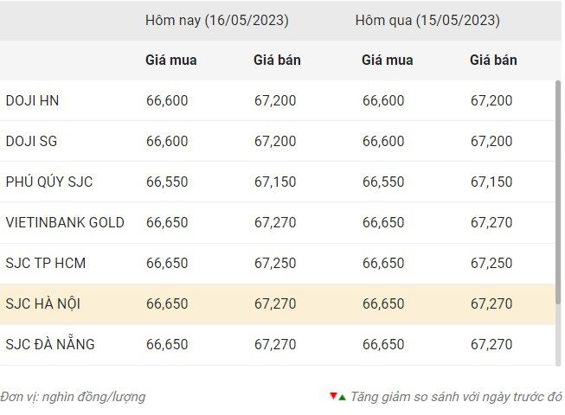Screen dimensions: 565x415
Task: Click the green up triangle legend icon
Action: [x=342, y=397]
